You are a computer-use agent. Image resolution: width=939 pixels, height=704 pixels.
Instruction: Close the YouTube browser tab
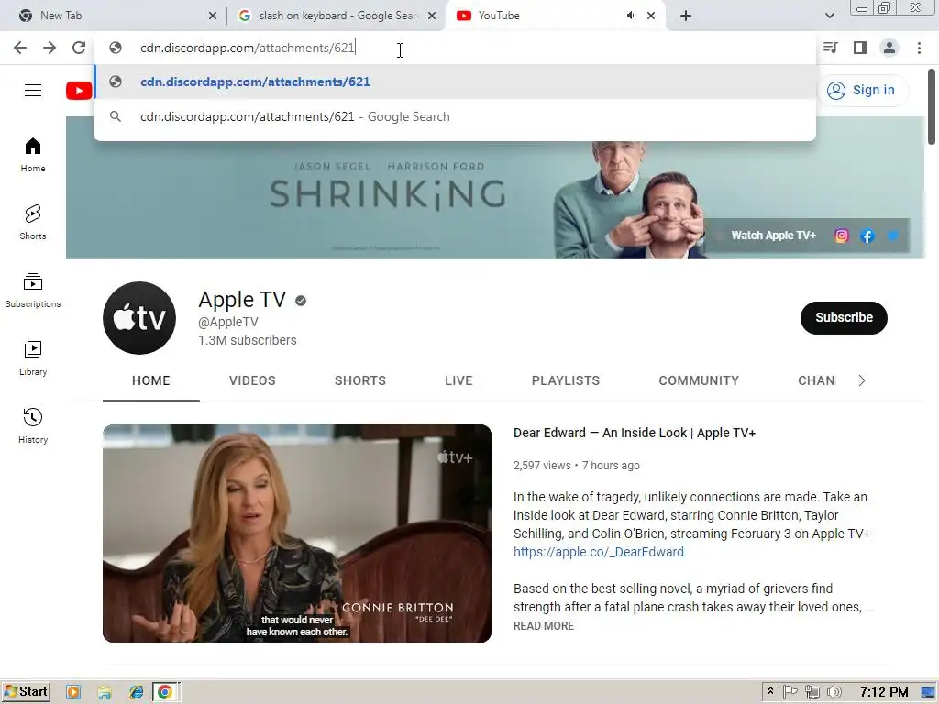pos(651,16)
